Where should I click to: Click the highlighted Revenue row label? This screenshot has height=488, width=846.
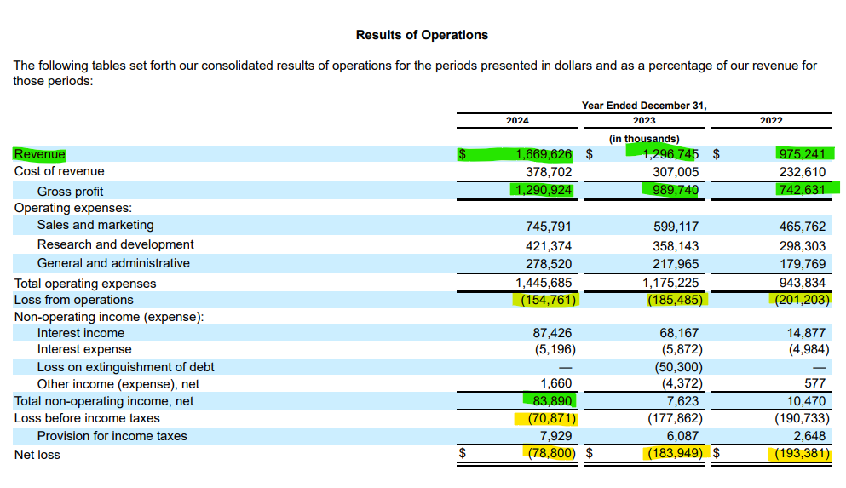(x=39, y=154)
